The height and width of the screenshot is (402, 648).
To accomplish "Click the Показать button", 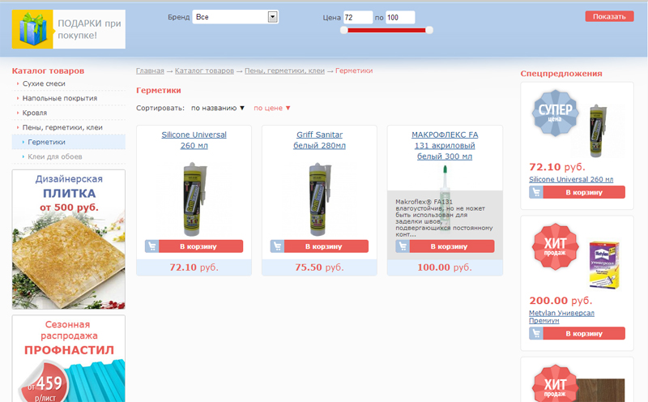I will click(609, 16).
